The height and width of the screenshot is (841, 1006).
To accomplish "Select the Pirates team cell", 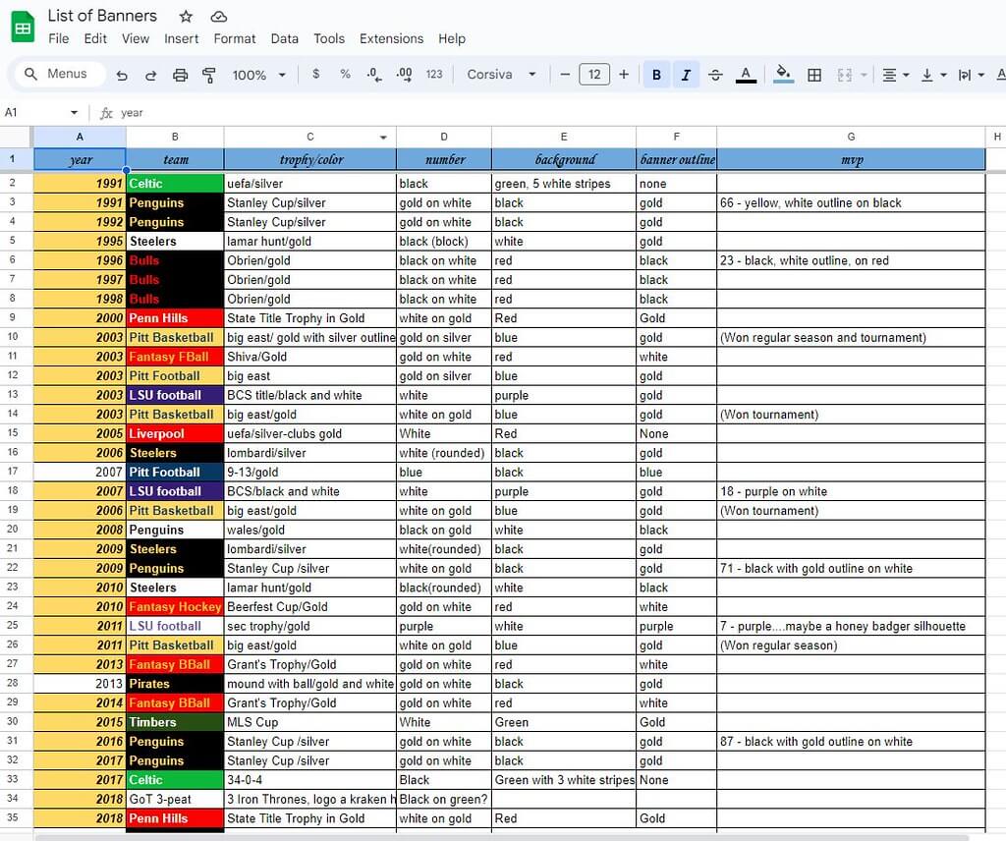I will [x=175, y=684].
